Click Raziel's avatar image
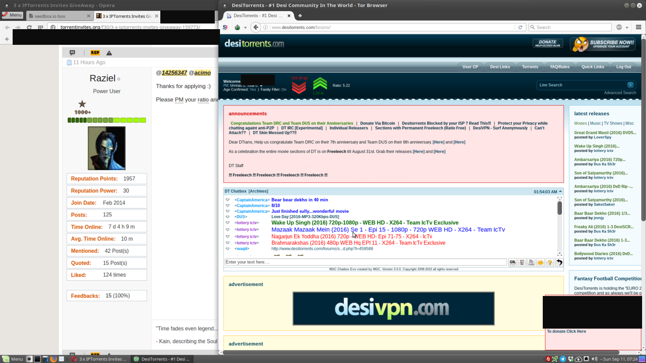The height and width of the screenshot is (363, 646). (x=107, y=148)
